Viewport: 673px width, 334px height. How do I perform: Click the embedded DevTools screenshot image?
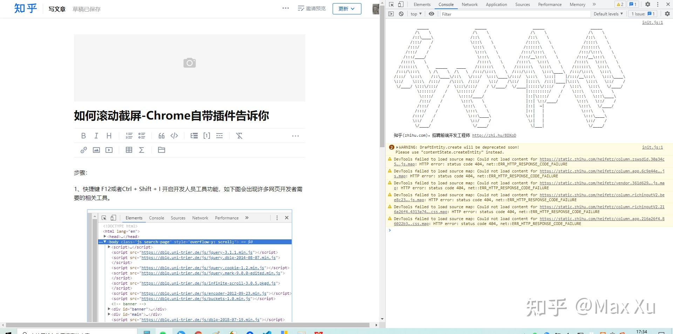coord(189,266)
